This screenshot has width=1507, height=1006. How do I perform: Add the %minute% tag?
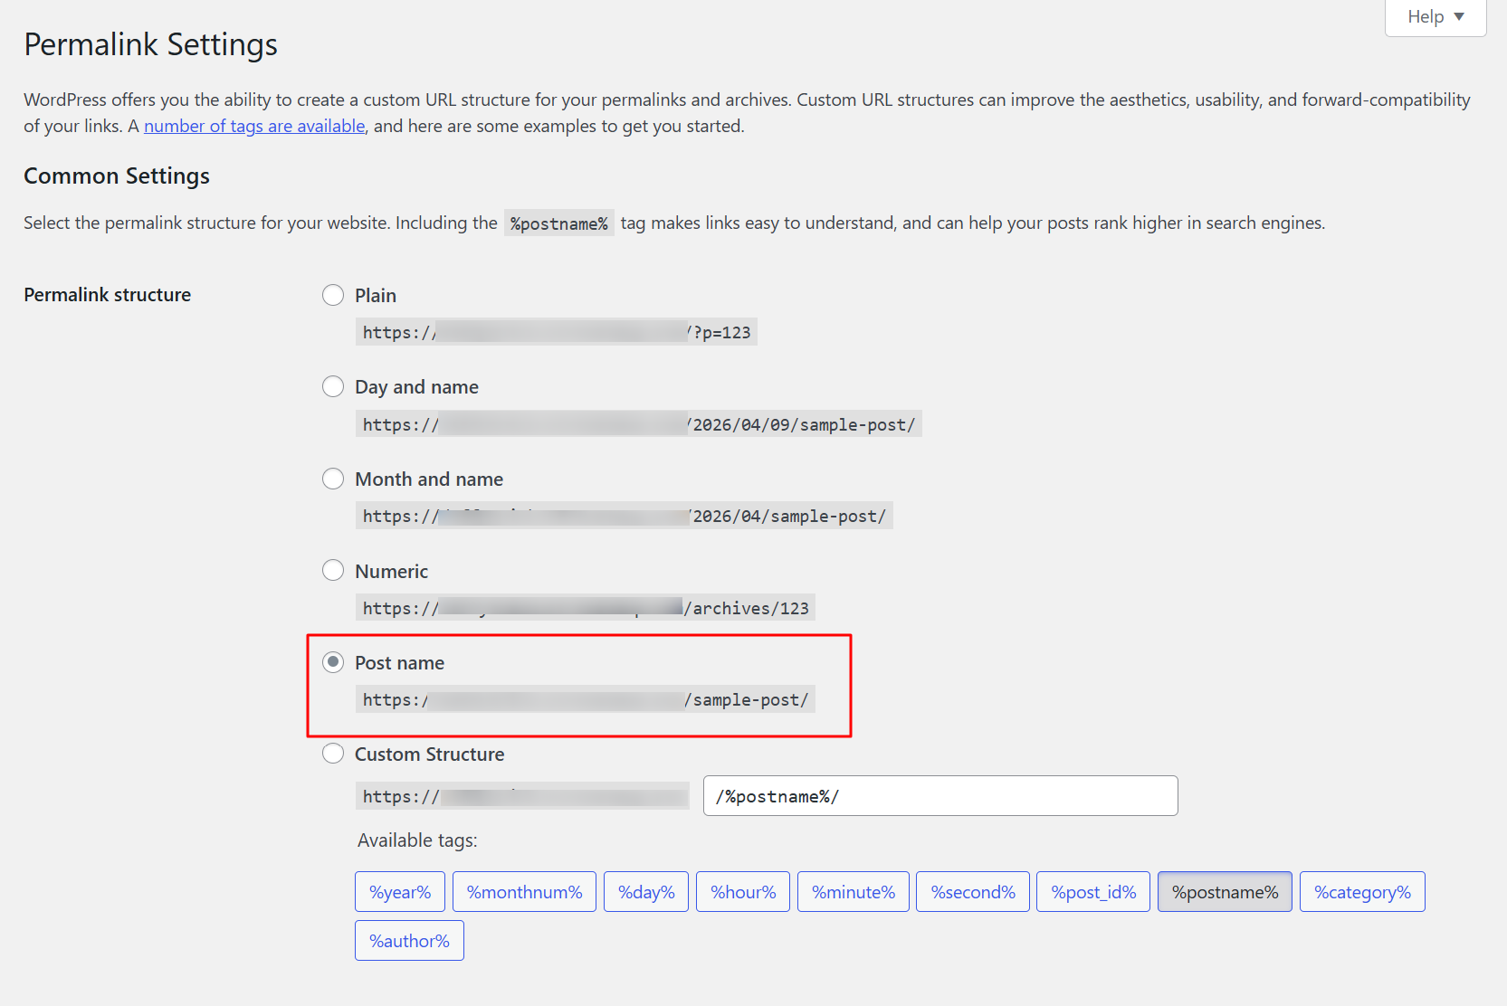[854, 892]
